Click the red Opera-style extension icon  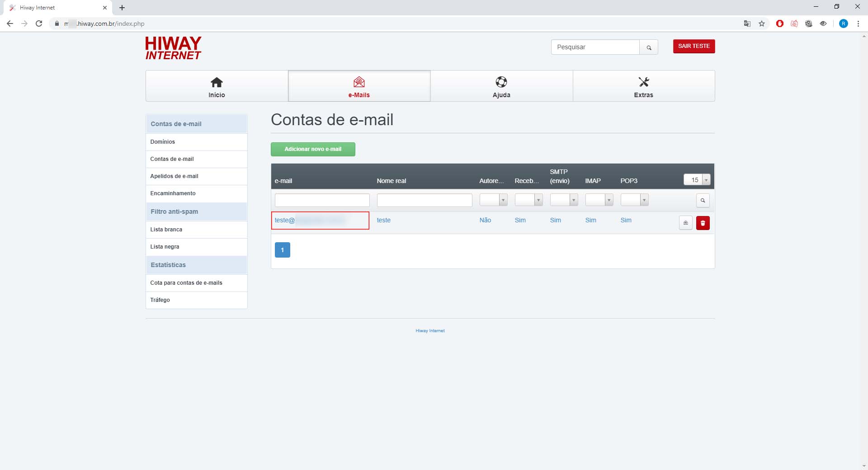pyautogui.click(x=780, y=23)
